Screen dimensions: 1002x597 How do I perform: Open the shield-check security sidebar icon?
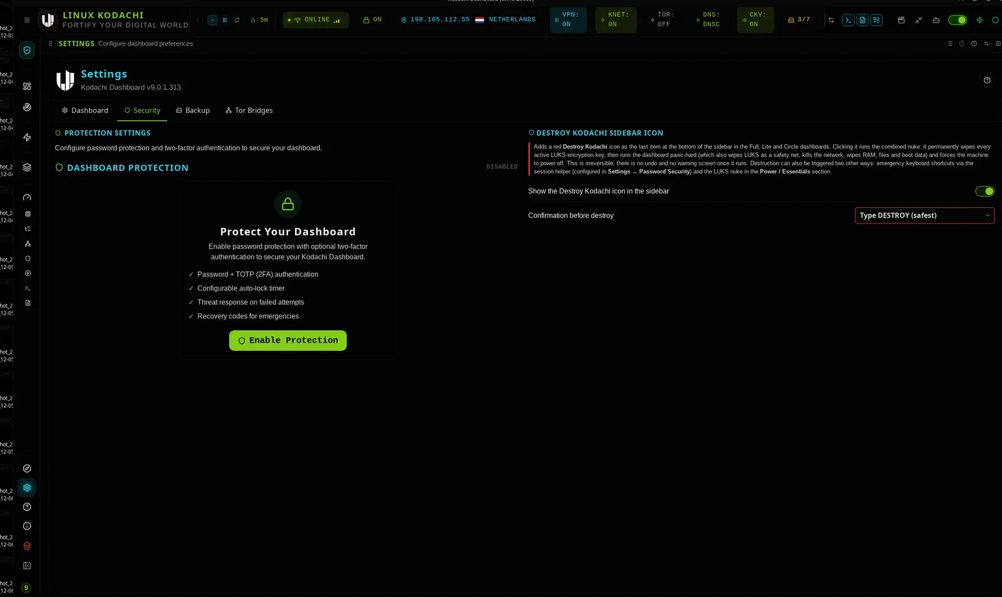27,50
